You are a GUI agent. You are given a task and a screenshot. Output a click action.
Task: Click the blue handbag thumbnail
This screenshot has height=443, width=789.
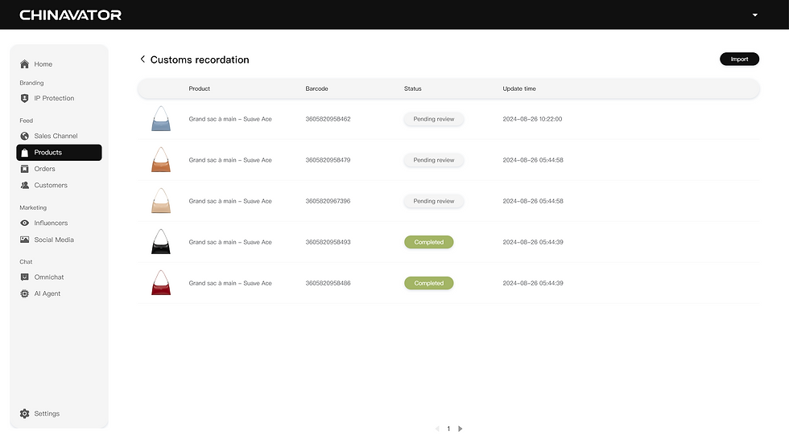click(x=161, y=118)
